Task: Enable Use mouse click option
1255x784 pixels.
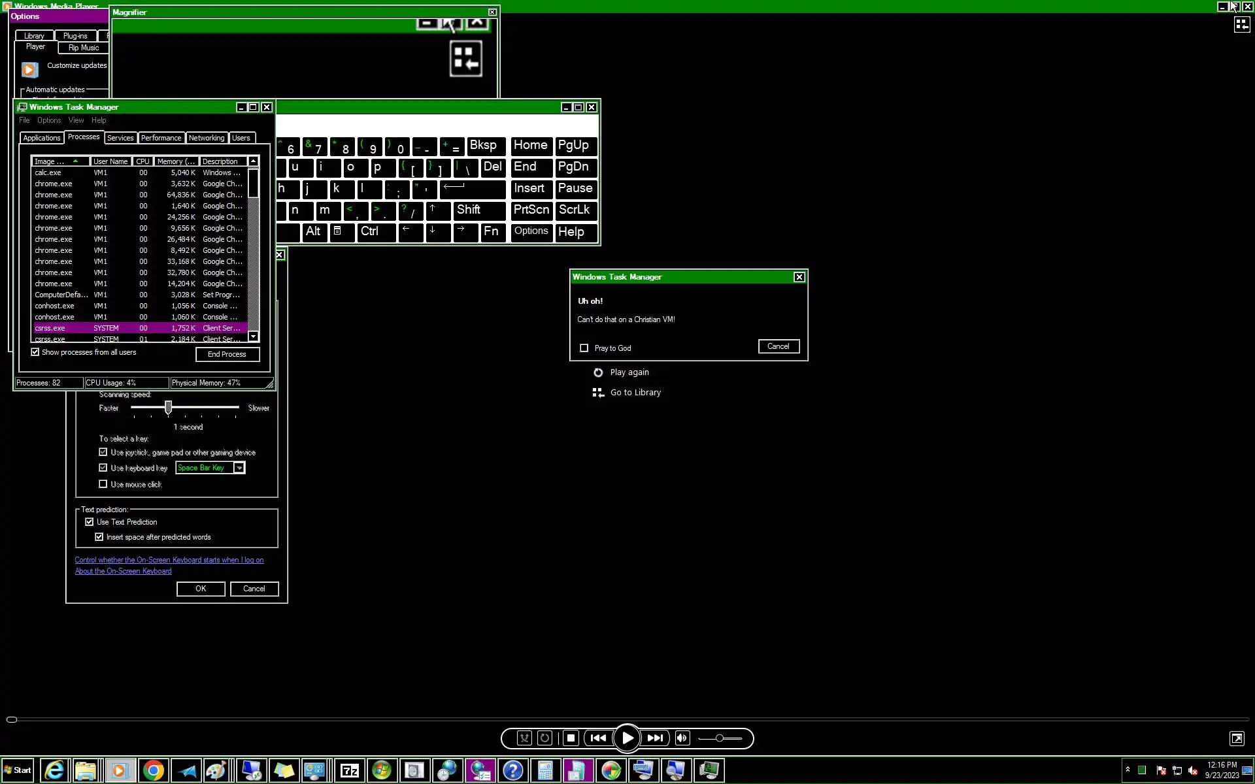Action: 103,484
